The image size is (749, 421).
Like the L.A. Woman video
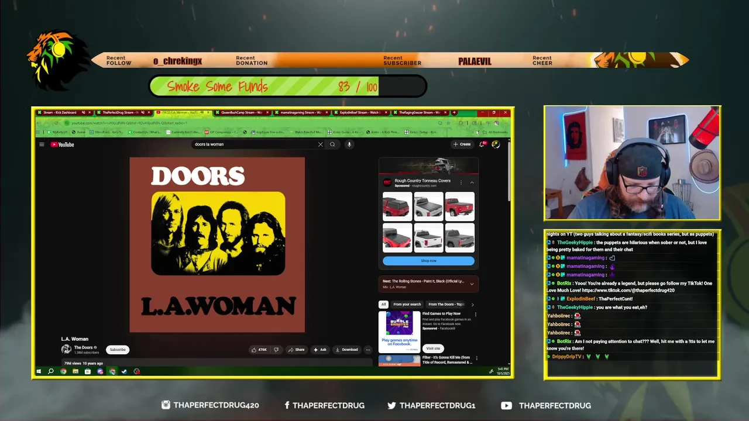click(259, 350)
